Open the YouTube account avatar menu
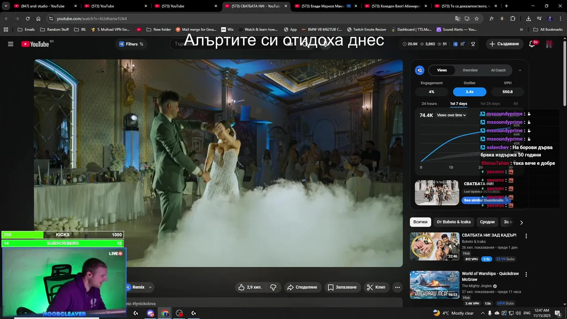The height and width of the screenshot is (319, 567). click(549, 44)
